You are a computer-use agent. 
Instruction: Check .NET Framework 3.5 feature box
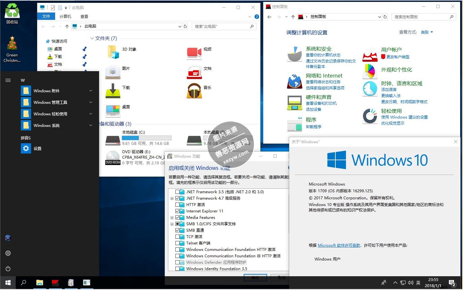tap(177, 192)
